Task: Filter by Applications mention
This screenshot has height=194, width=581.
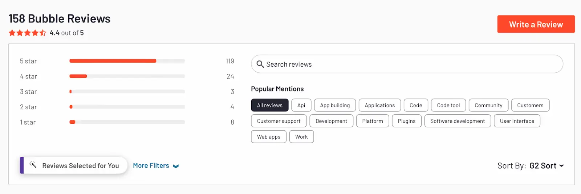Action: (380, 105)
